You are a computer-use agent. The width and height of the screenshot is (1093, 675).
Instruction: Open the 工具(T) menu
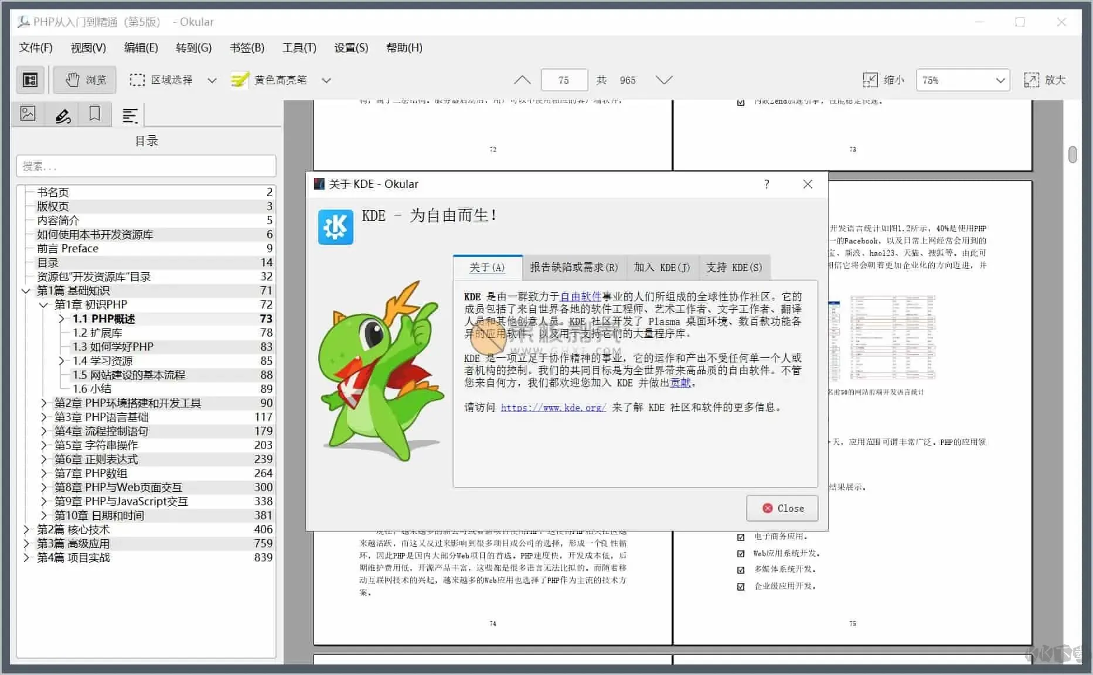(x=299, y=47)
